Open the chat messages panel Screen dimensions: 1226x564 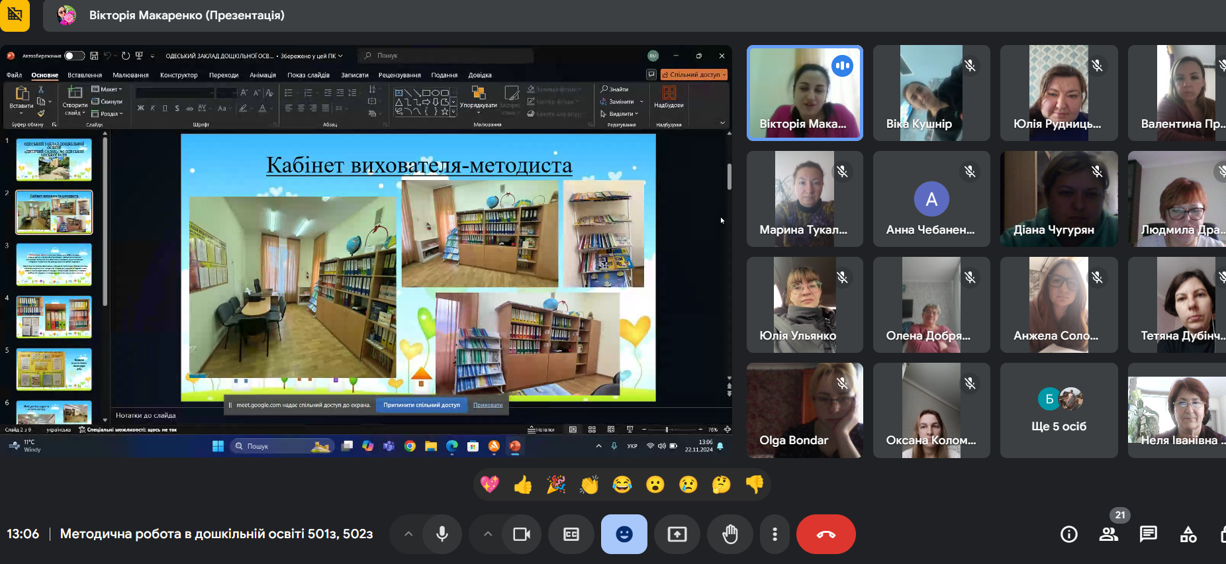[1149, 534]
